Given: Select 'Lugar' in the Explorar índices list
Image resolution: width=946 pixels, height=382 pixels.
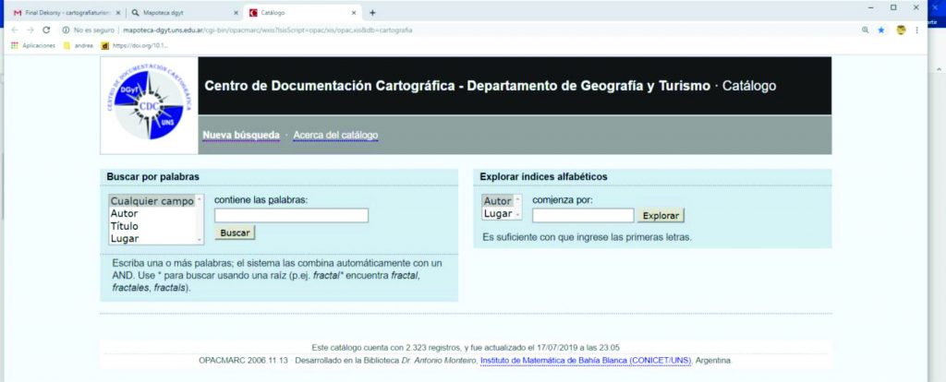Looking at the screenshot, I should (x=498, y=213).
